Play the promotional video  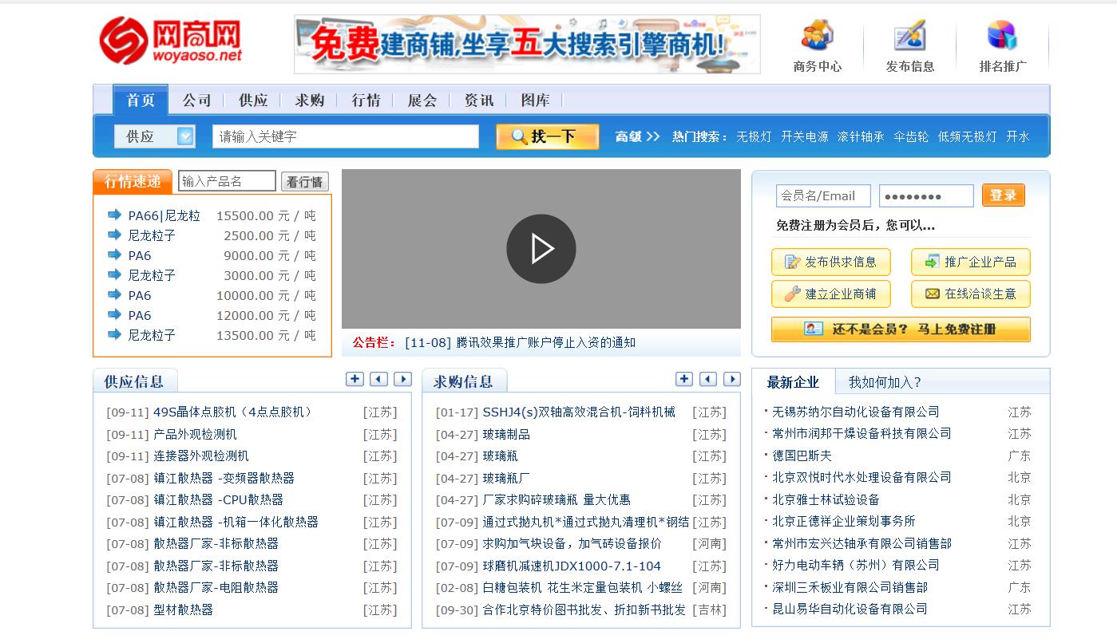[541, 249]
